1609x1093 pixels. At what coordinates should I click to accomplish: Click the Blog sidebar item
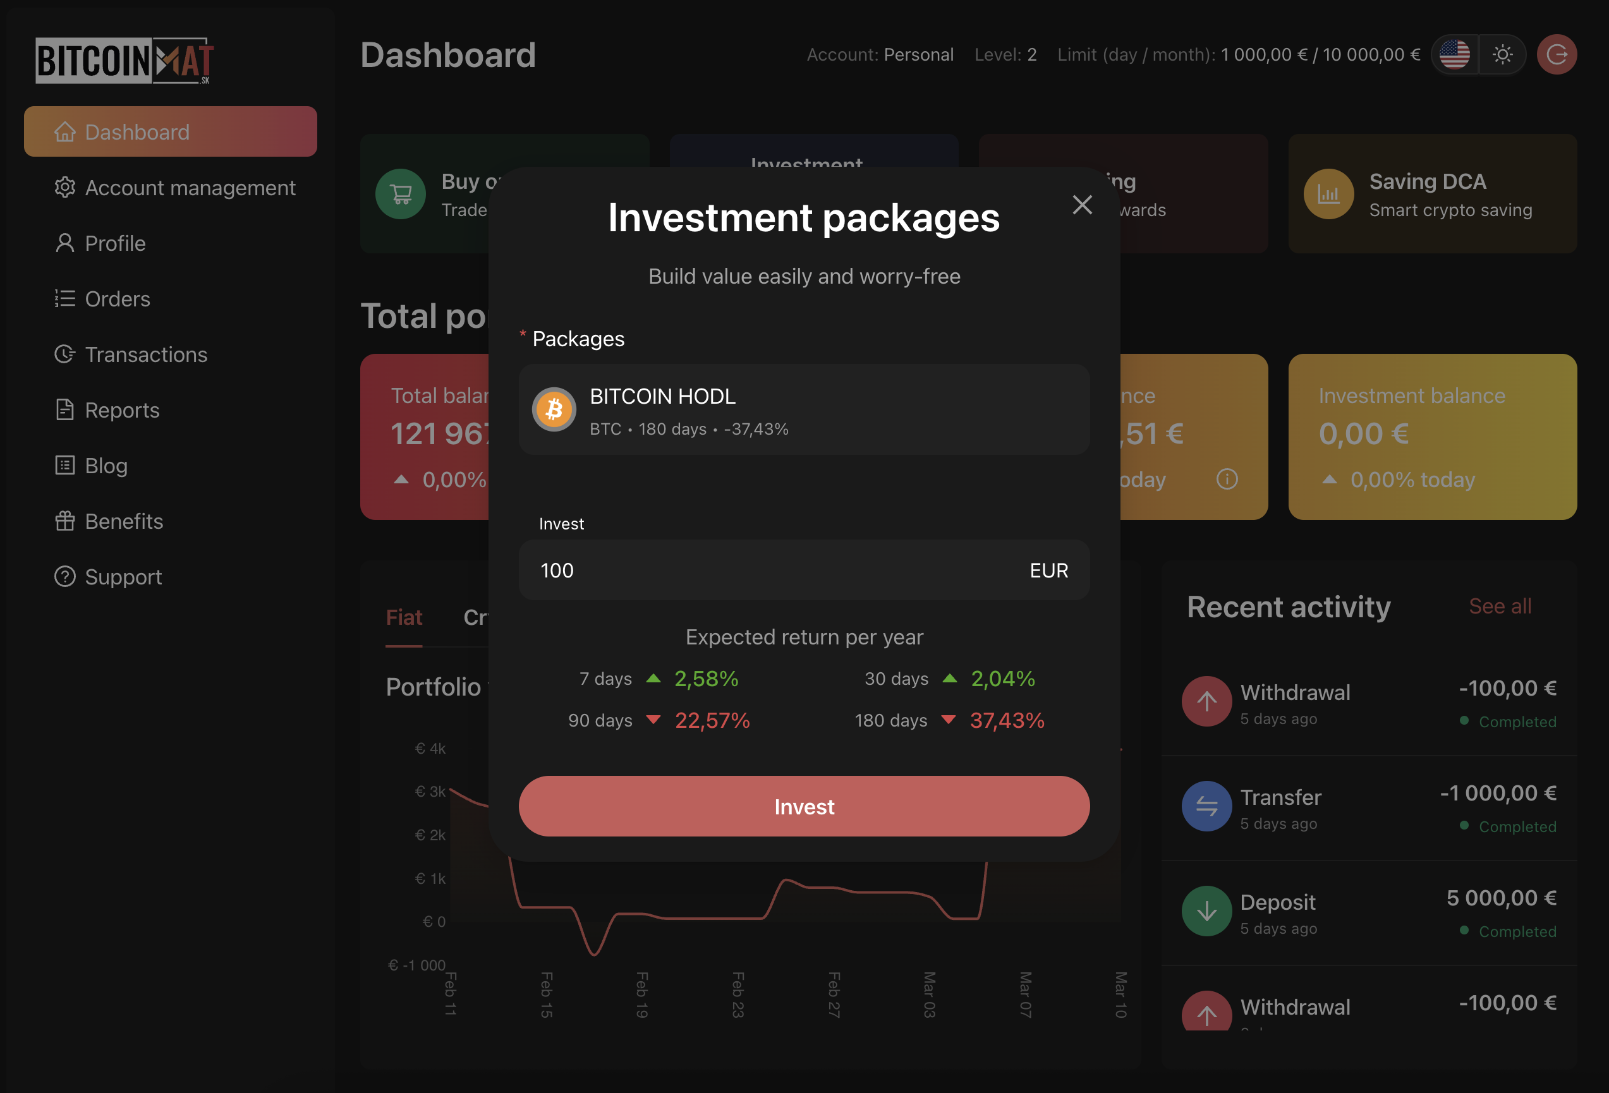point(106,465)
